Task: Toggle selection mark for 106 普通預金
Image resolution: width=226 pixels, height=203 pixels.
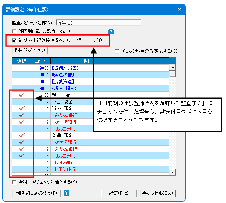Action: pyautogui.click(x=21, y=136)
